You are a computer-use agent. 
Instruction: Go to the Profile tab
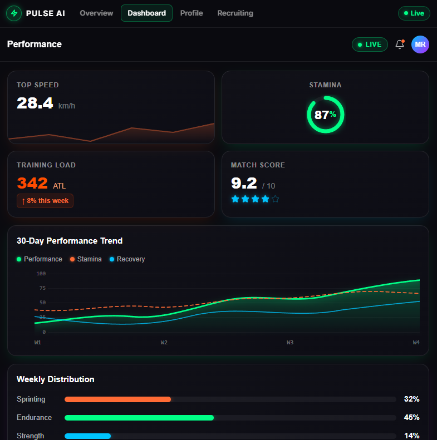pyautogui.click(x=192, y=13)
